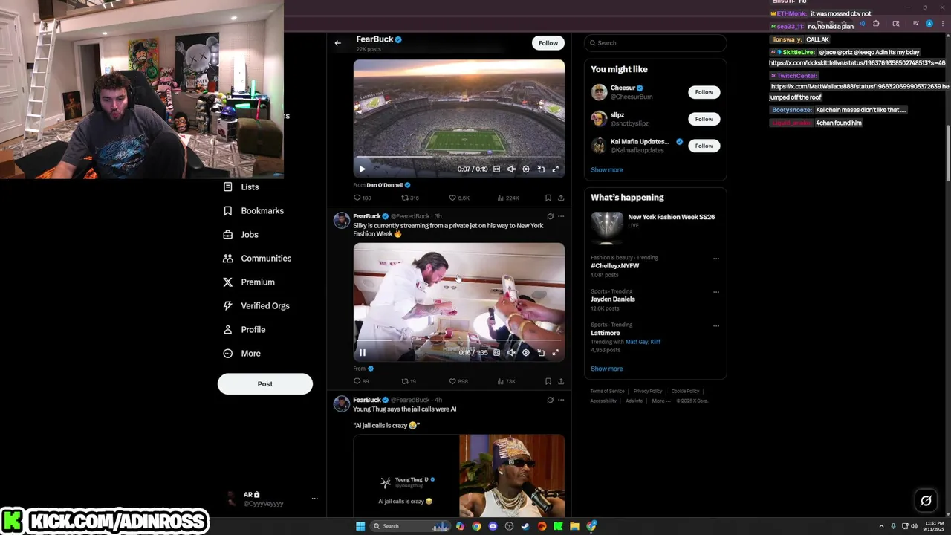This screenshot has width=951, height=535.
Task: Play the stadium video
Action: (x=363, y=169)
